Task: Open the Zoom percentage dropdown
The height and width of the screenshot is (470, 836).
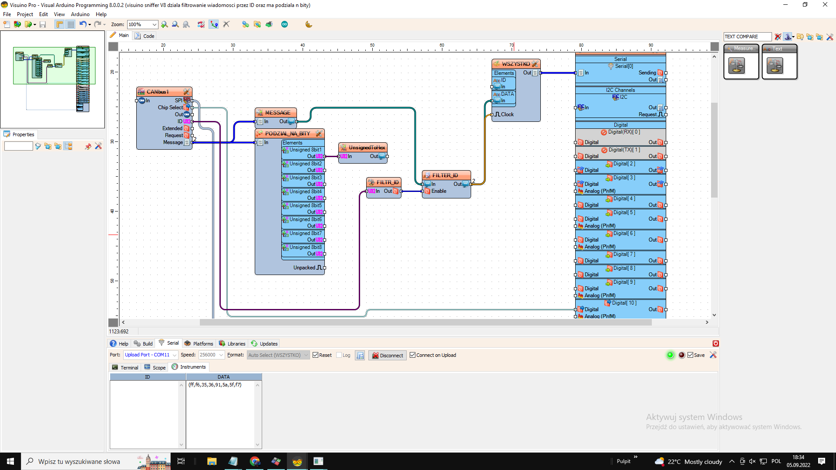Action: 155,25
